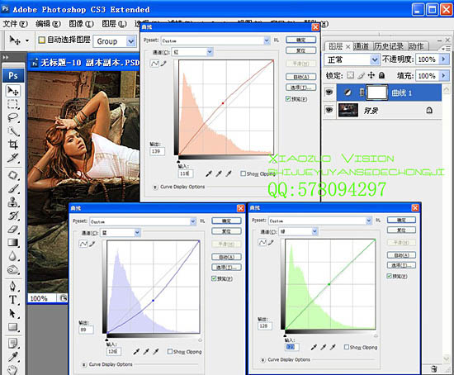Screen dimensions: 454x375
Task: Open the 图像(I) menu
Action: tap(81, 24)
